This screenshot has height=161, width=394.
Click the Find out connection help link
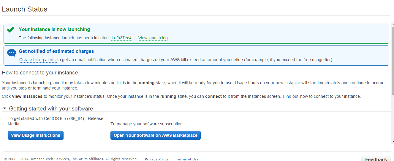[290, 96]
